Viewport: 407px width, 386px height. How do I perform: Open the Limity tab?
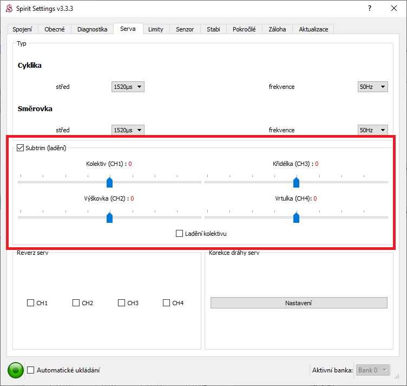click(156, 29)
